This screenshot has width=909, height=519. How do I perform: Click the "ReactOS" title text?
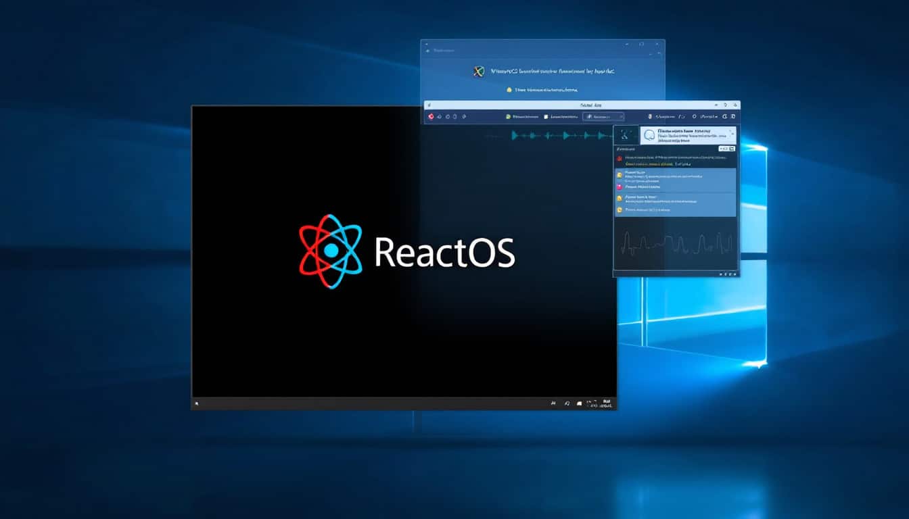[x=444, y=252]
